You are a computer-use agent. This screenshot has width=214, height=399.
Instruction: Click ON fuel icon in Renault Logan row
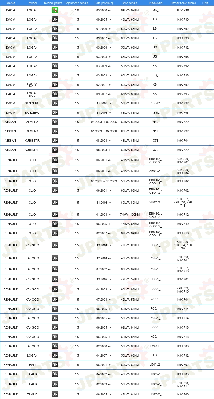point(55,355)
